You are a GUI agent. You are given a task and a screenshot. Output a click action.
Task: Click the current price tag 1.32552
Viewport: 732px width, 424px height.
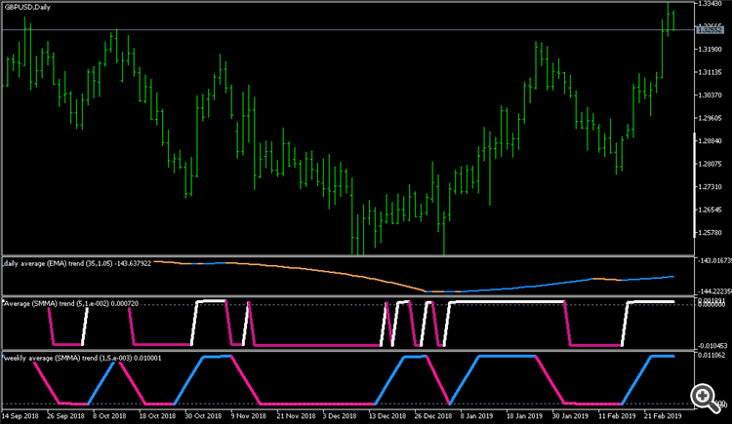tap(710, 30)
